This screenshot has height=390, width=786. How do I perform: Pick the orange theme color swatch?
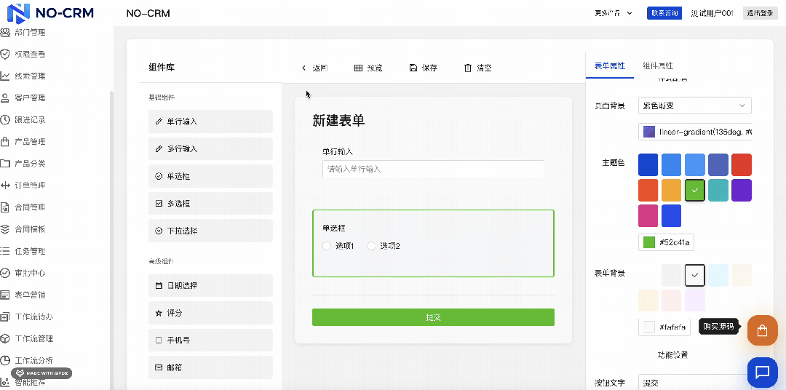point(648,191)
